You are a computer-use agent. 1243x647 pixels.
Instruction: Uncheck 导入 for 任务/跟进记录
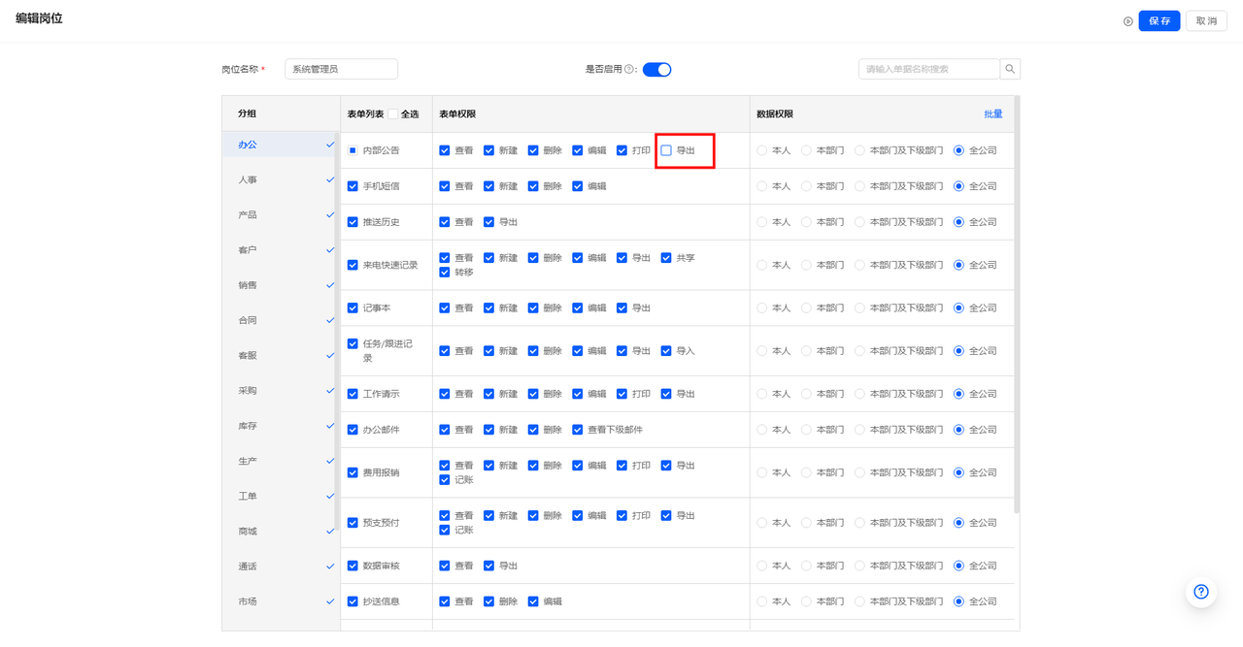[x=666, y=351]
